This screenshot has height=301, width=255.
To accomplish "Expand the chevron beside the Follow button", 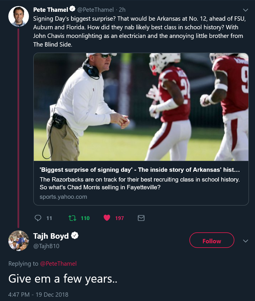I will click(246, 241).
